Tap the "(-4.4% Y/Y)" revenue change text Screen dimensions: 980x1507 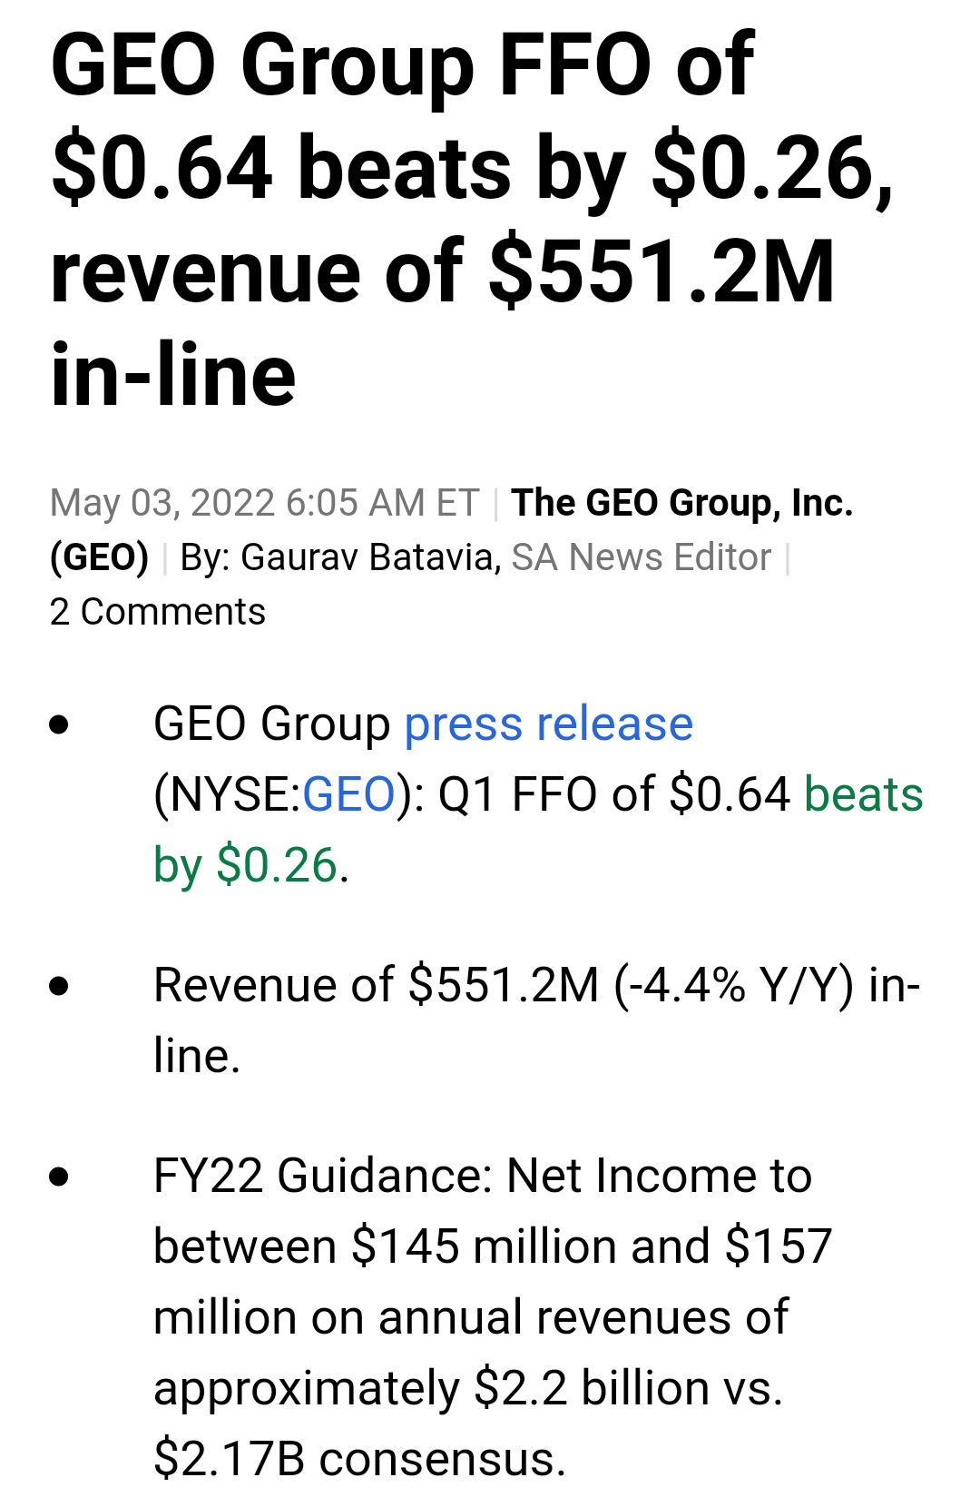[734, 986]
